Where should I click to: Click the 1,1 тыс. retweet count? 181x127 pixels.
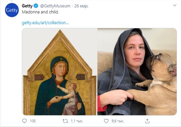[77, 121]
